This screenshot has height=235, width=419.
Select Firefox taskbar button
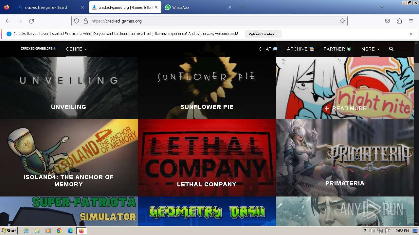coord(81,231)
